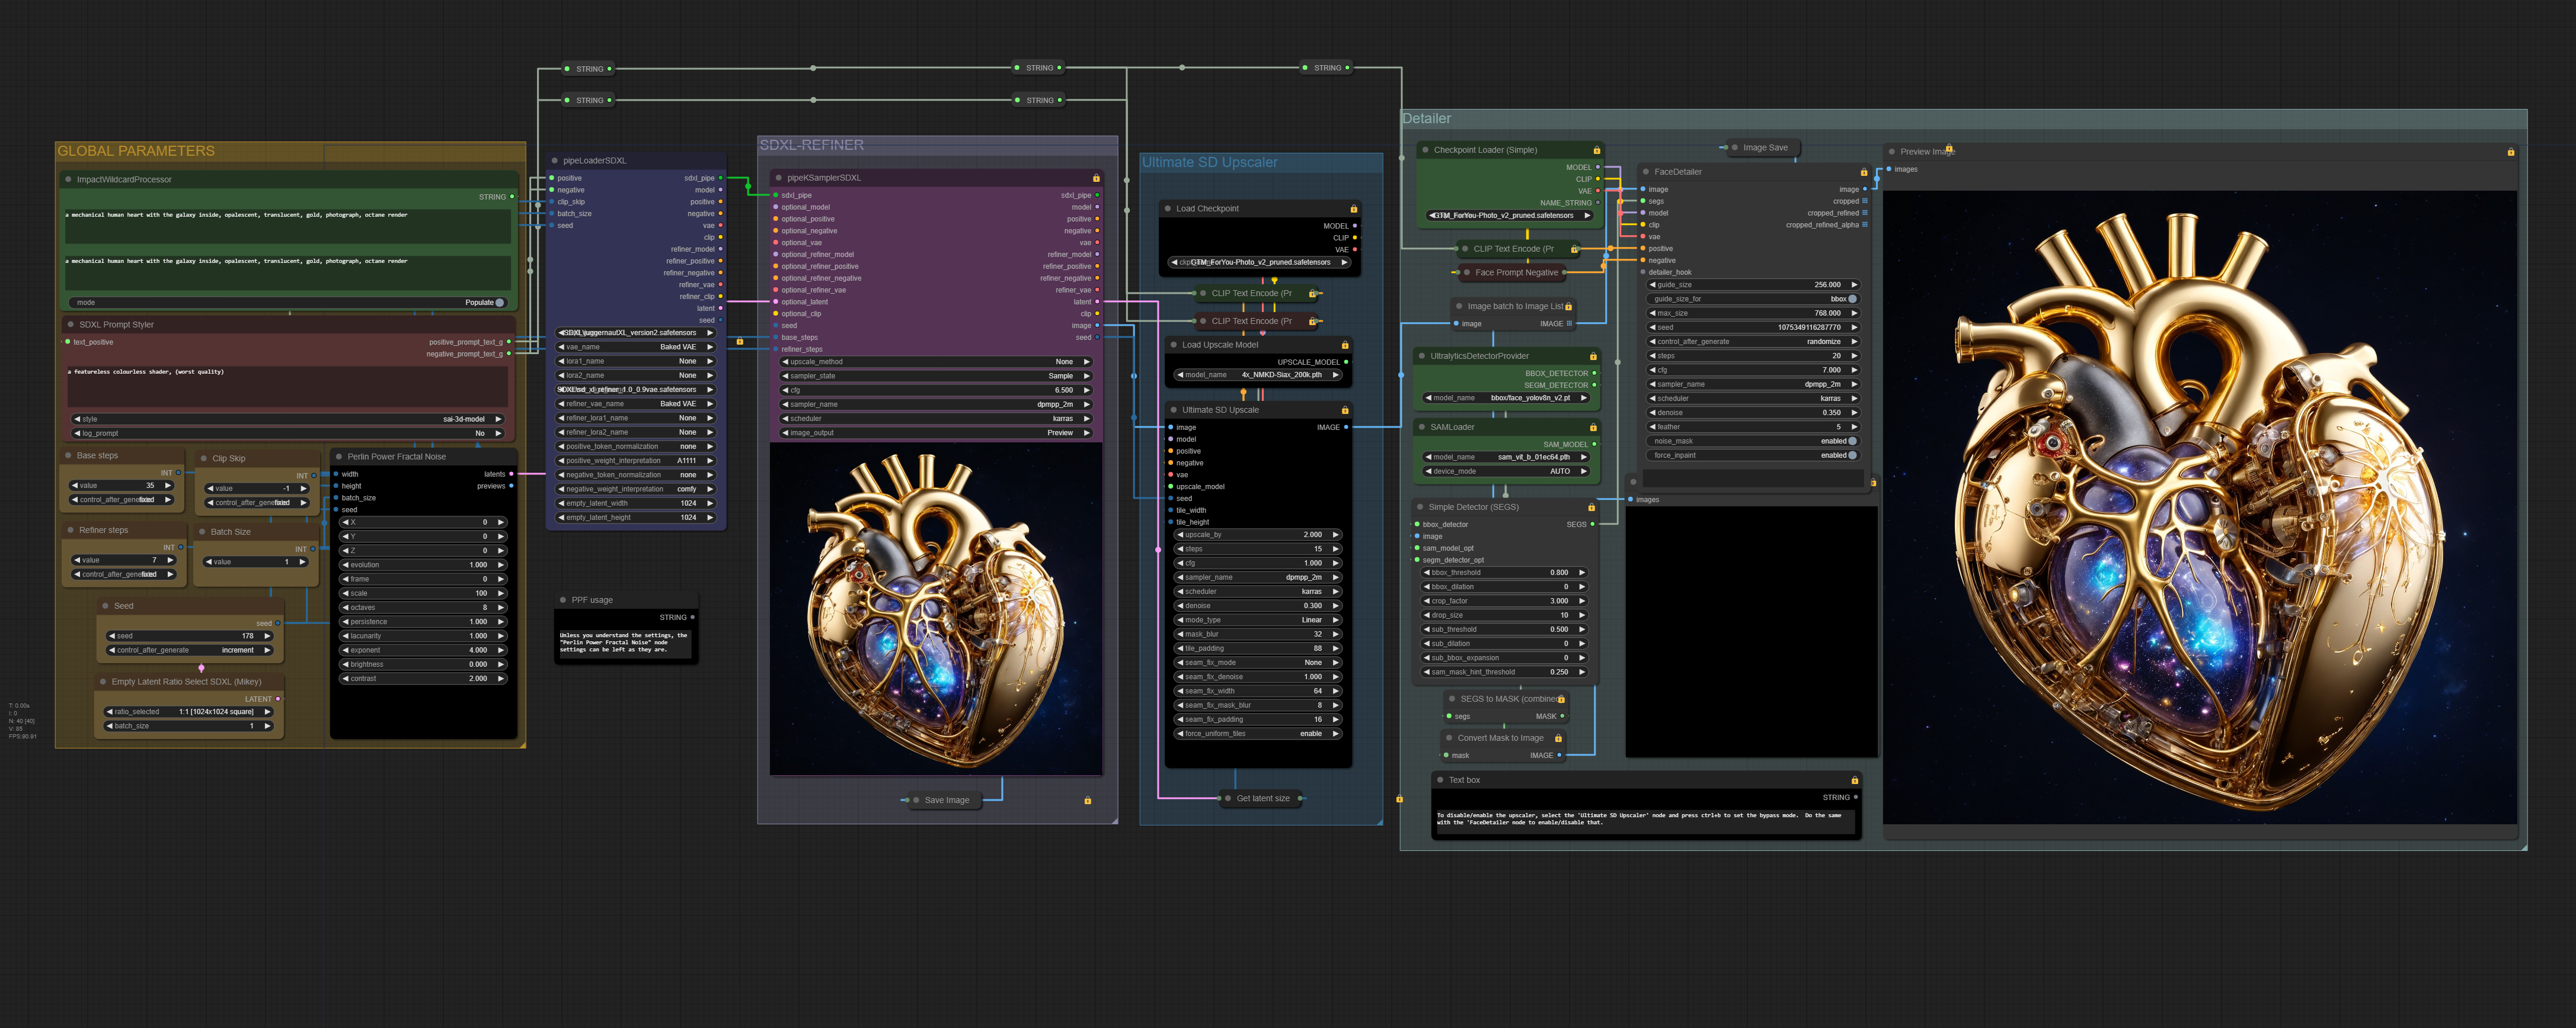Click collapse dot on Perlin Power Fractal Noise
The image size is (2576, 1028).
[x=338, y=457]
